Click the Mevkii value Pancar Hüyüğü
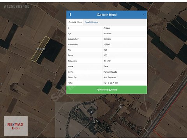187x140 pixels. (110, 72)
